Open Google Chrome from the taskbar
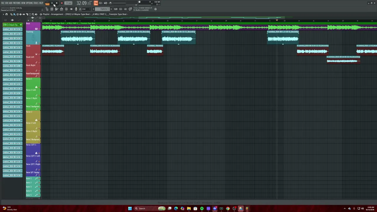Viewport: 377px width, 212px height. [228, 208]
